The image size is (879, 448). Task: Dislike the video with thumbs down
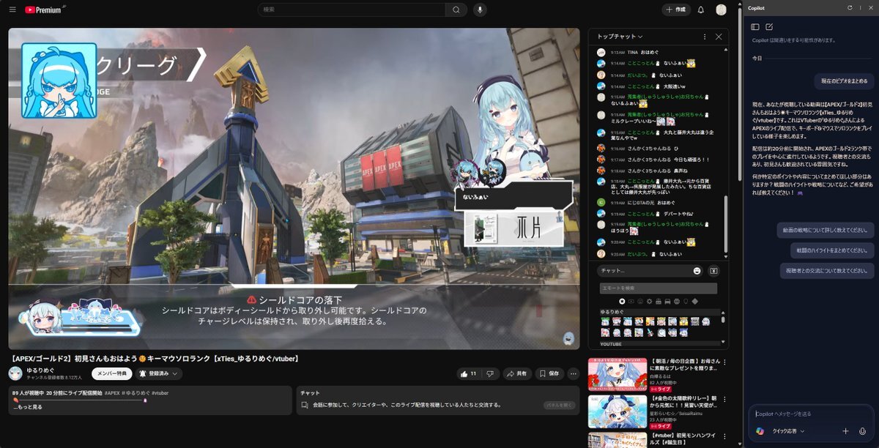click(490, 373)
